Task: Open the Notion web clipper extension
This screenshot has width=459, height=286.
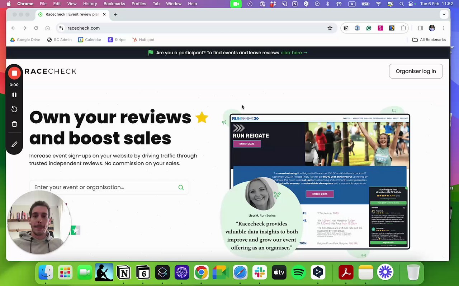Action: (x=346, y=28)
